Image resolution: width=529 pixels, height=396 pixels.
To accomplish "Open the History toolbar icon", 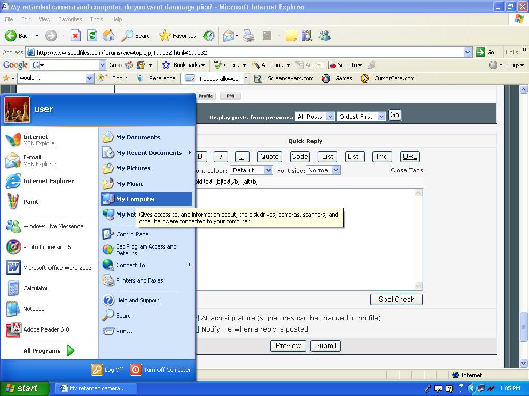I will [x=209, y=36].
